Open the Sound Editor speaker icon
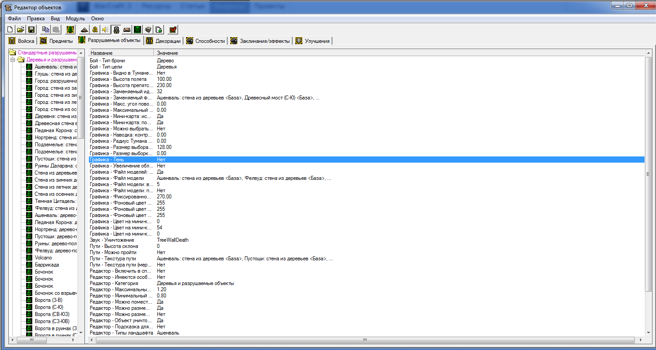 [105, 30]
